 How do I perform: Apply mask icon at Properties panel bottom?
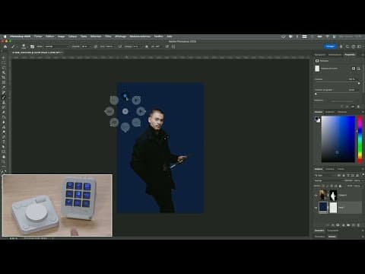coord(348,107)
